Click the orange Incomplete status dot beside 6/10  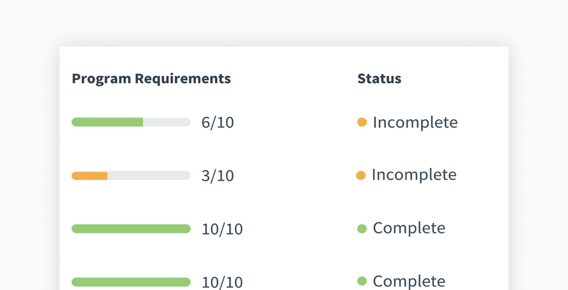click(x=362, y=122)
